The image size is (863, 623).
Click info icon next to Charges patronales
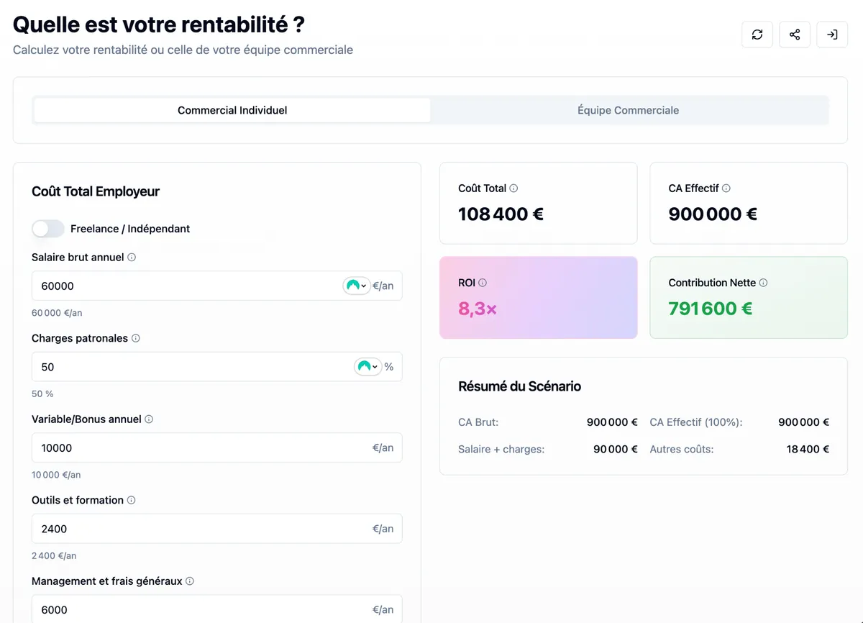(x=135, y=338)
